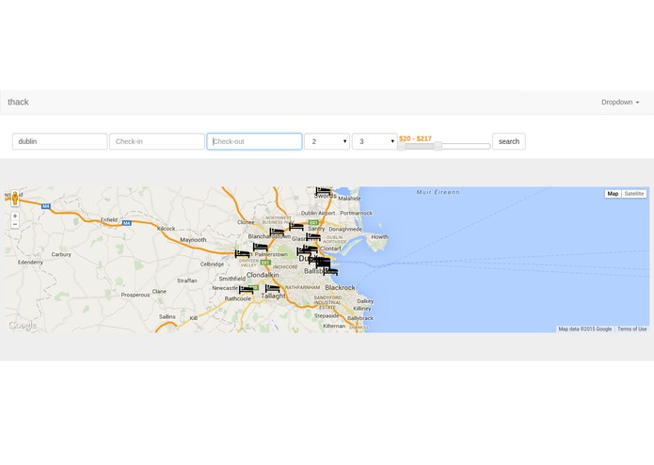Image resolution: width=654 pixels, height=465 pixels.
Task: Click the Street View pegman icon
Action: click(x=15, y=198)
